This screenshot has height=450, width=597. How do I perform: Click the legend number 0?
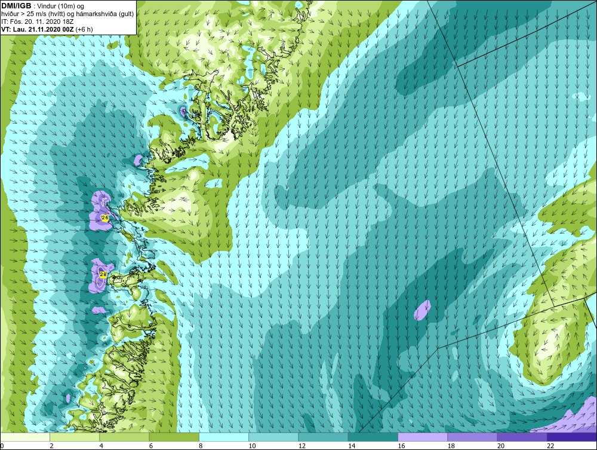coord(2,446)
